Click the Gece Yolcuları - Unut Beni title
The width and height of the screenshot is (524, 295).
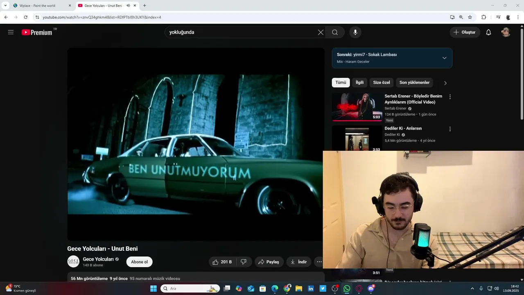[102, 249]
